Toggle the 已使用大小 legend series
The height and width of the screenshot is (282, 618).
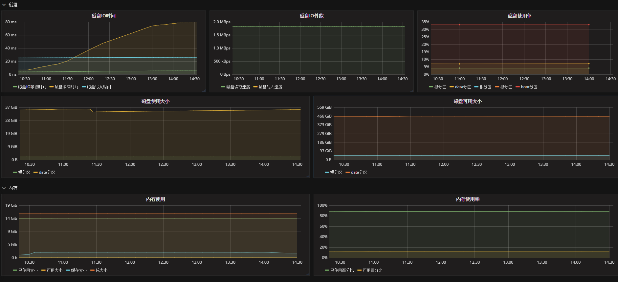click(28, 270)
